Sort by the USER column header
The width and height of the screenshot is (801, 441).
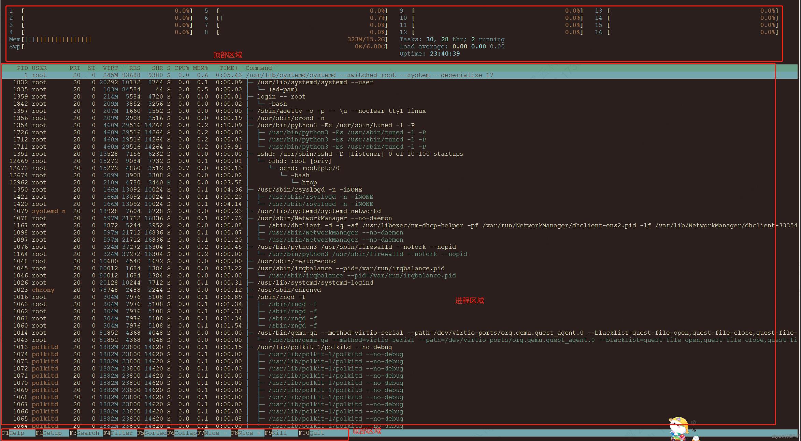point(39,68)
